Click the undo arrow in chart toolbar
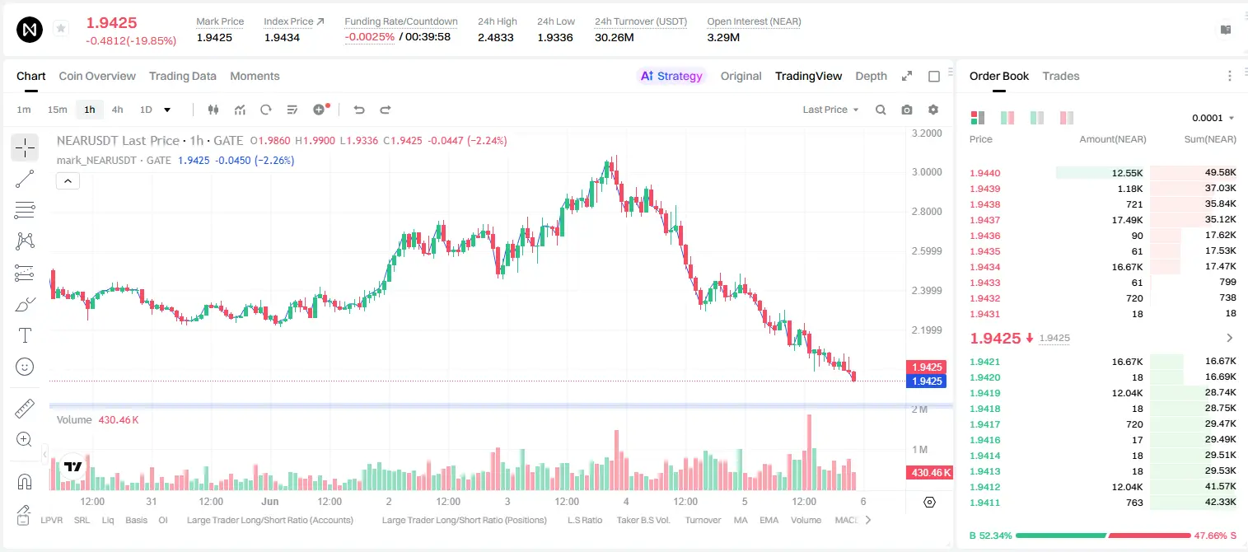The width and height of the screenshot is (1248, 552). point(359,110)
